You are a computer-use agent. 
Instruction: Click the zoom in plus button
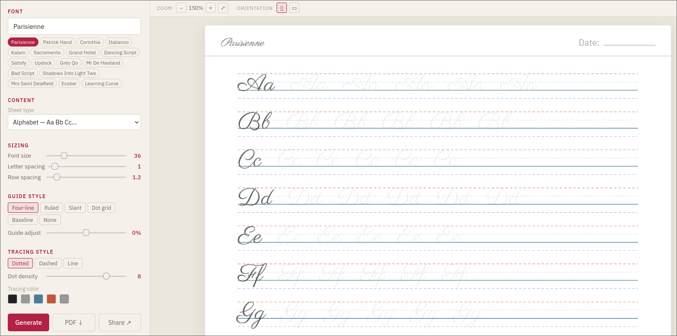[211, 8]
